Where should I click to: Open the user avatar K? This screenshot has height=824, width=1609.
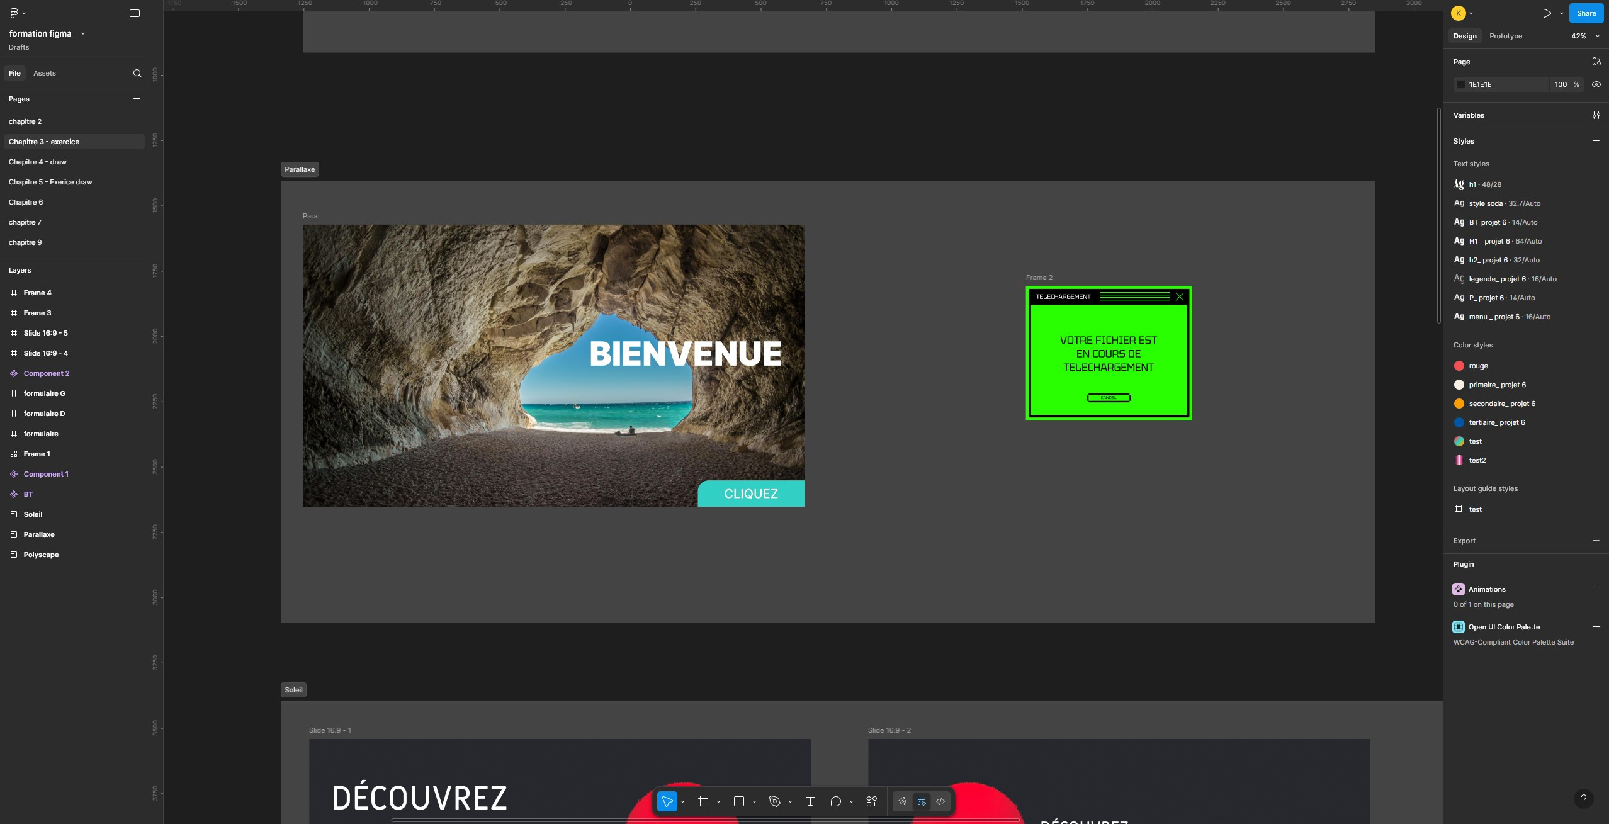click(1459, 13)
